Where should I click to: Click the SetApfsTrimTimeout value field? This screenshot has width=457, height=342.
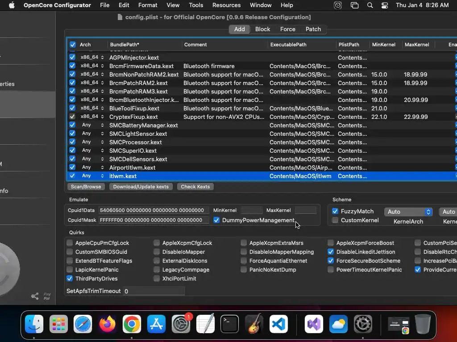click(154, 291)
